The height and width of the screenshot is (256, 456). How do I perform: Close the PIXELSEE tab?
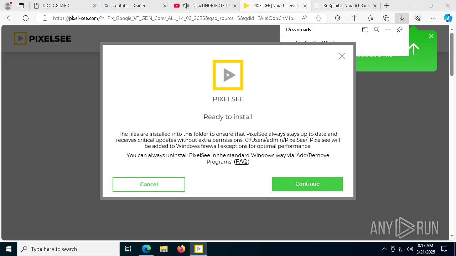tap(305, 6)
